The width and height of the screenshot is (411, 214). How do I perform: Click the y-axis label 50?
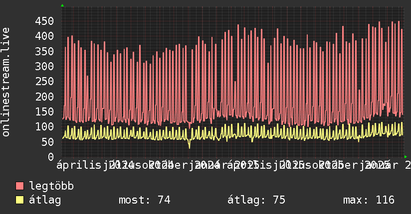tap(48, 142)
